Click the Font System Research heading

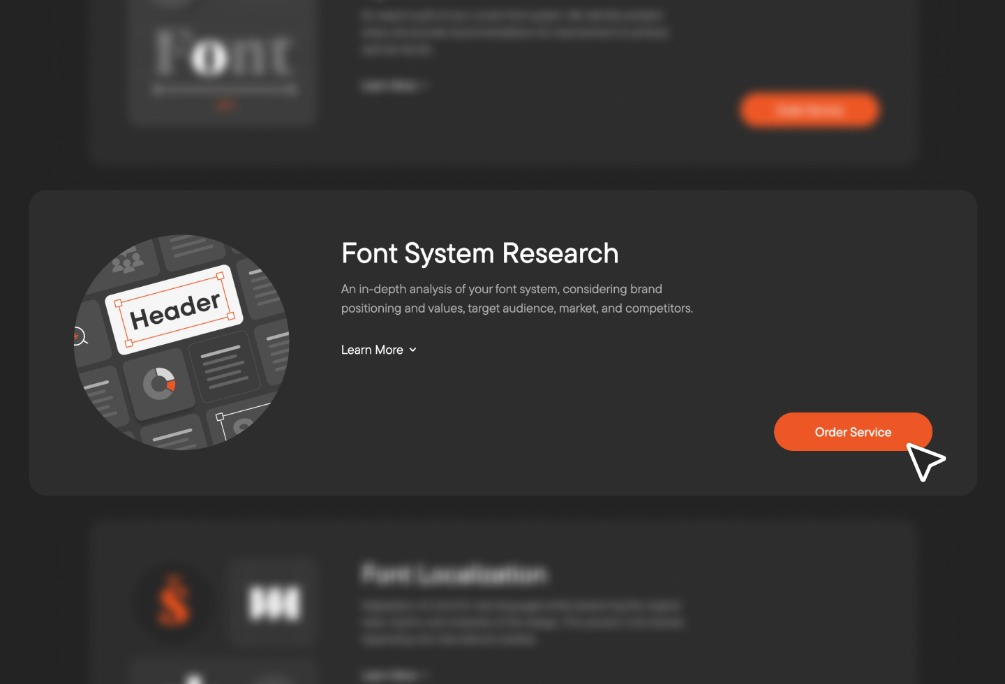tap(479, 253)
